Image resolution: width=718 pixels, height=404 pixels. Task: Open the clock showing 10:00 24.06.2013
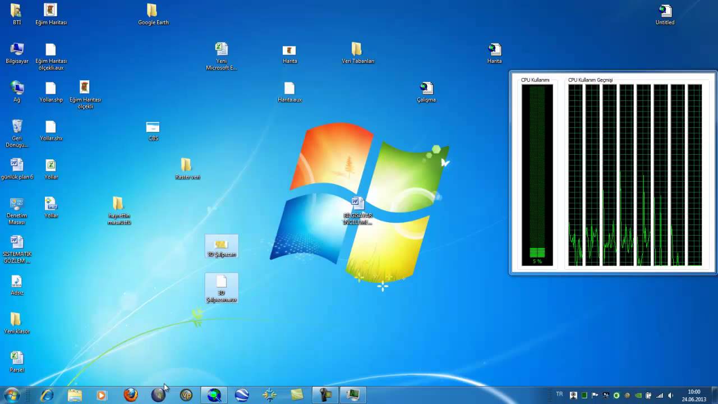coord(694,396)
